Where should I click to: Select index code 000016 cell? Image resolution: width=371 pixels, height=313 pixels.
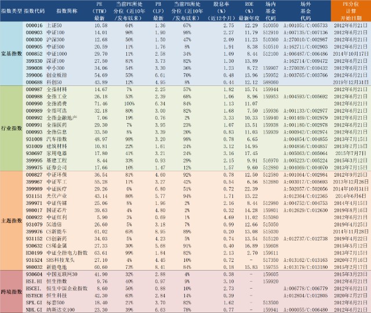[x=34, y=26]
